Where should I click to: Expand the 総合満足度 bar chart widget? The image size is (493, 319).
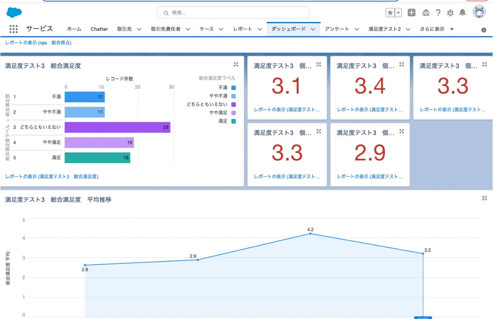click(236, 64)
